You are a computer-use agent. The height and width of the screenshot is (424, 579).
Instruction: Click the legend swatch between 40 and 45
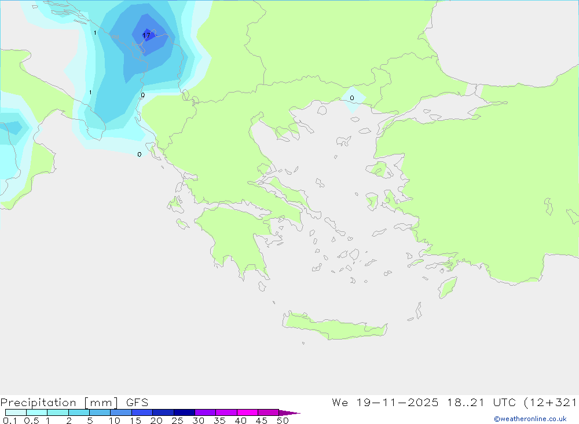pos(247,412)
